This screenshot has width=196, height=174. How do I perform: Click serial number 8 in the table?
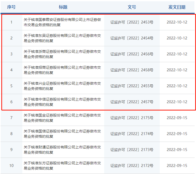[11, 134]
